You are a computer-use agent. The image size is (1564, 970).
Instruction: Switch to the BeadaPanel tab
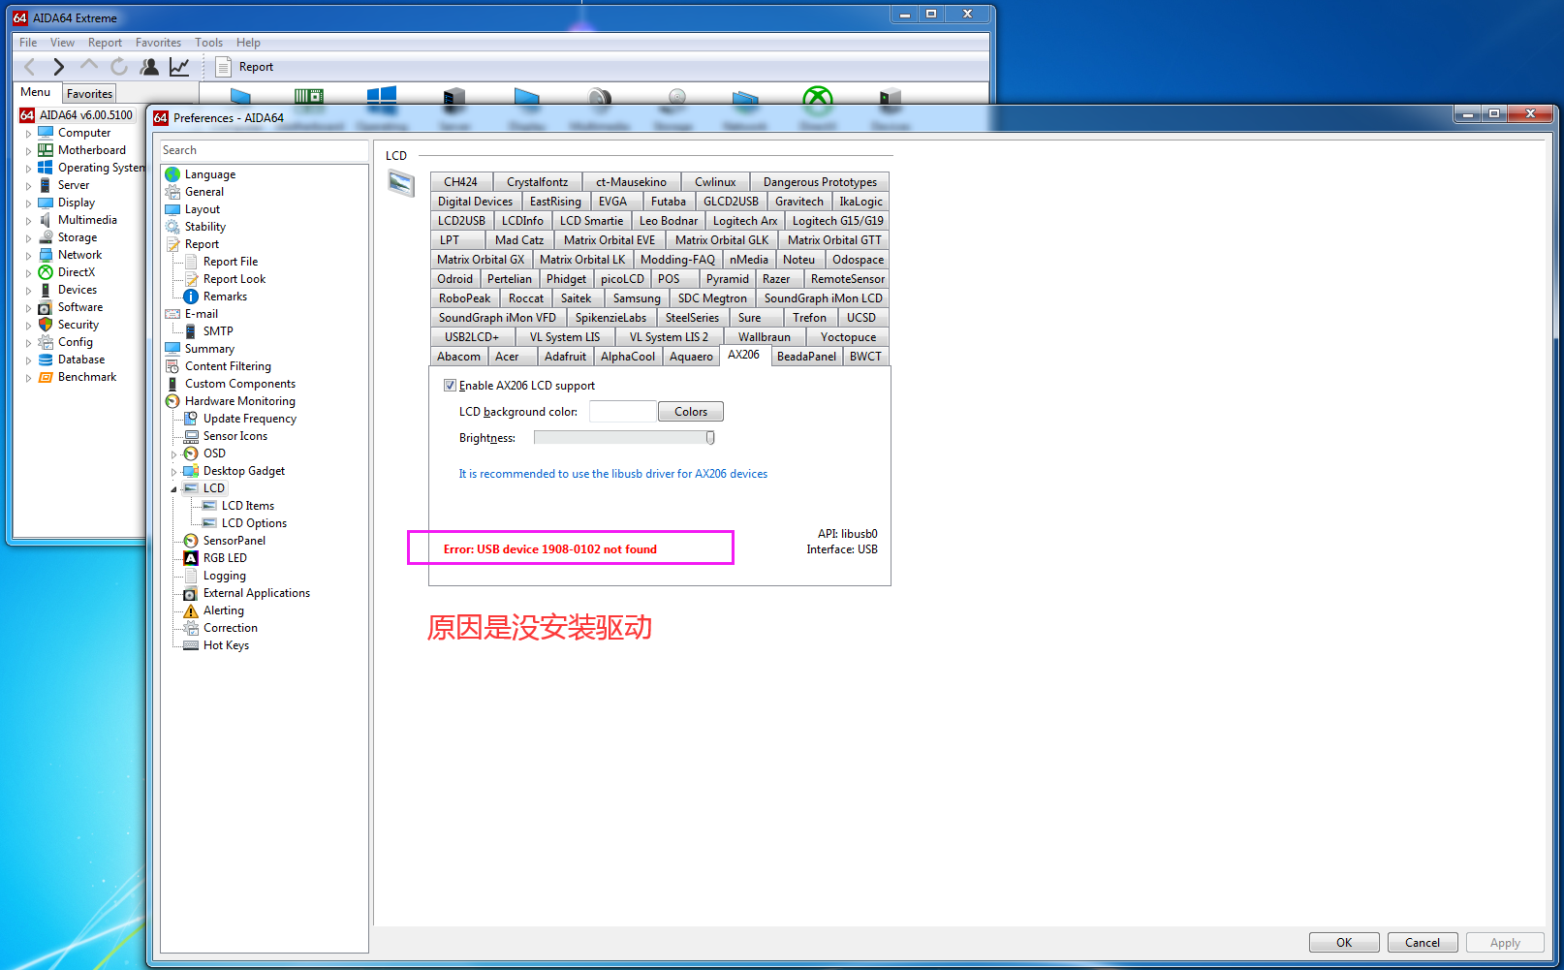coord(805,357)
